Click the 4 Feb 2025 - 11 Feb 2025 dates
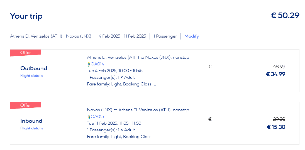305x150 pixels. (122, 36)
